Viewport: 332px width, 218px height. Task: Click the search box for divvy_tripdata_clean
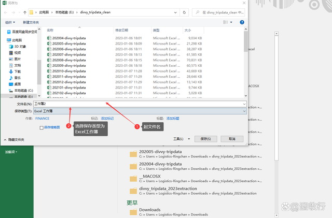pyautogui.click(x=218, y=12)
